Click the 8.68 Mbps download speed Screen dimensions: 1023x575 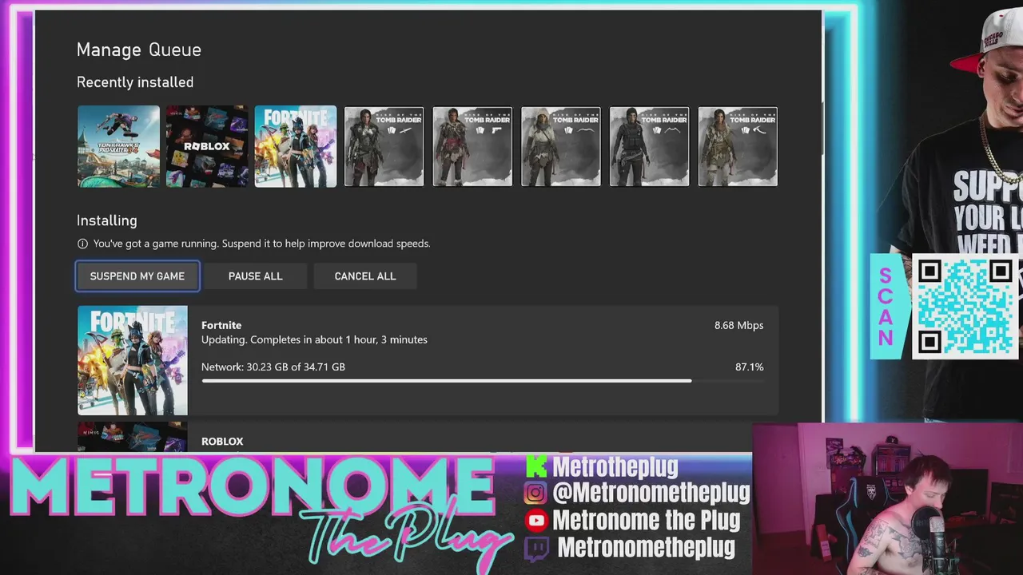[738, 325]
